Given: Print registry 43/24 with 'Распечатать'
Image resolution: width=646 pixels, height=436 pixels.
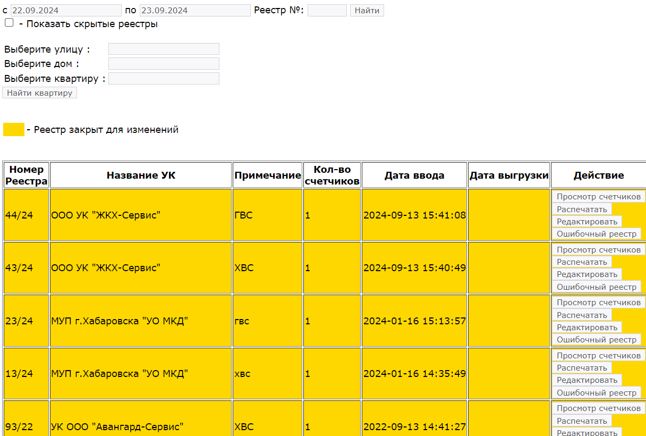Looking at the screenshot, I should [582, 262].
